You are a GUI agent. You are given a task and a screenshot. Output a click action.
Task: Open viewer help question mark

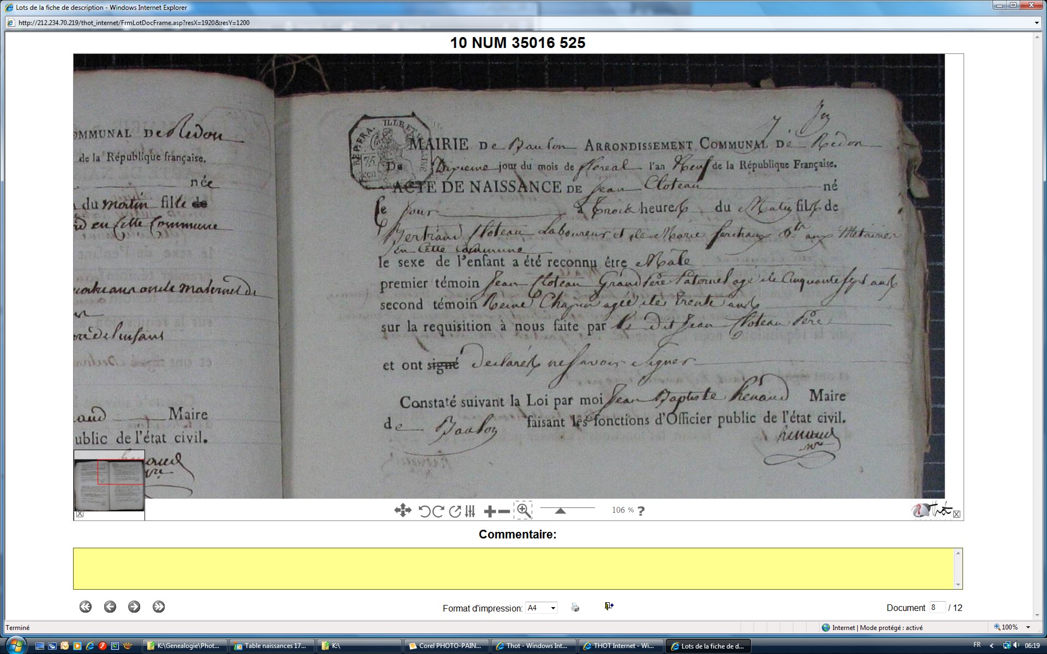(x=641, y=511)
